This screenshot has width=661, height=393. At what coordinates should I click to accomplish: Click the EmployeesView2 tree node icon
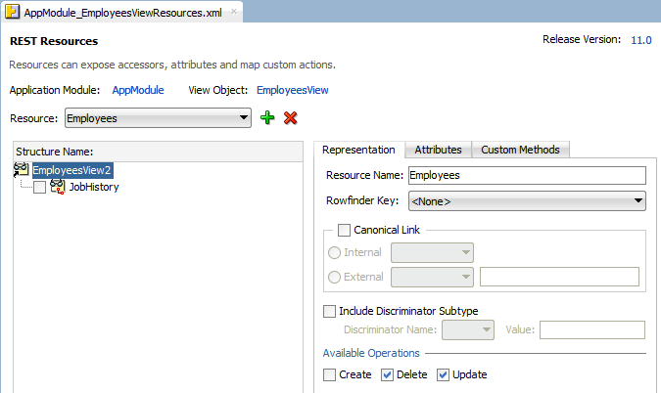pos(22,170)
